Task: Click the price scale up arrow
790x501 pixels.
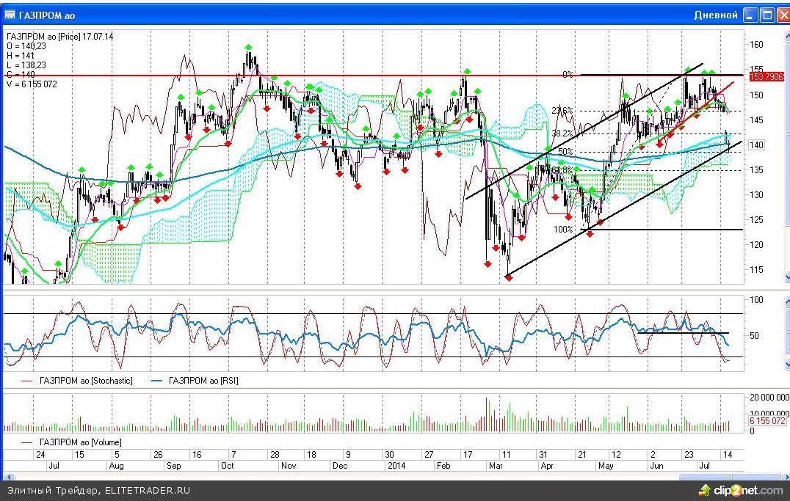Action: click(786, 35)
